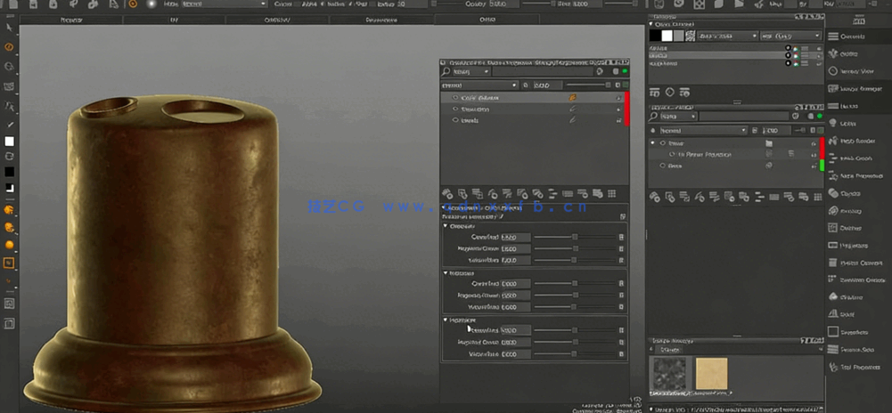Image resolution: width=892 pixels, height=413 pixels.
Task: Click the first icon in floating panel's layer toolbar
Action: 447,194
